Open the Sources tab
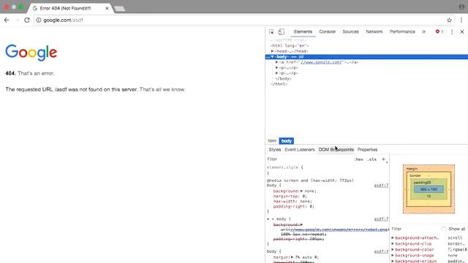Image resolution: width=468 pixels, height=263 pixels. [350, 31]
